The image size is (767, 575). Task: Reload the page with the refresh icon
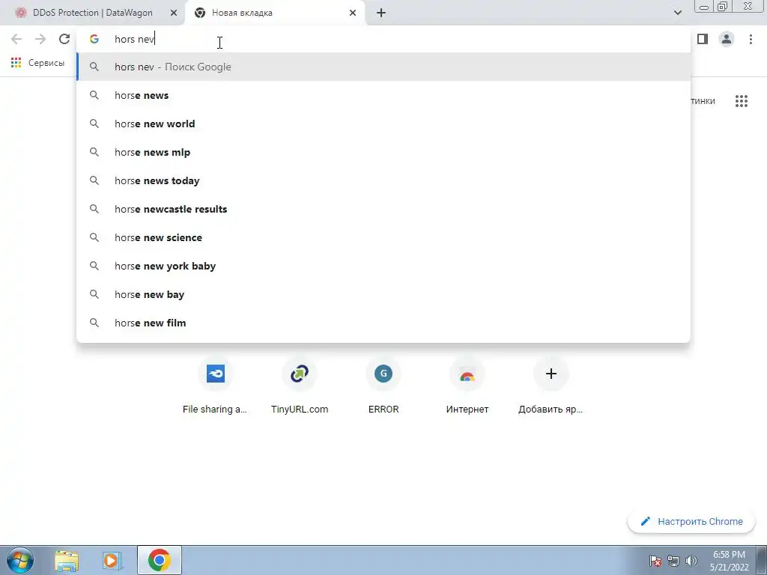pos(64,39)
